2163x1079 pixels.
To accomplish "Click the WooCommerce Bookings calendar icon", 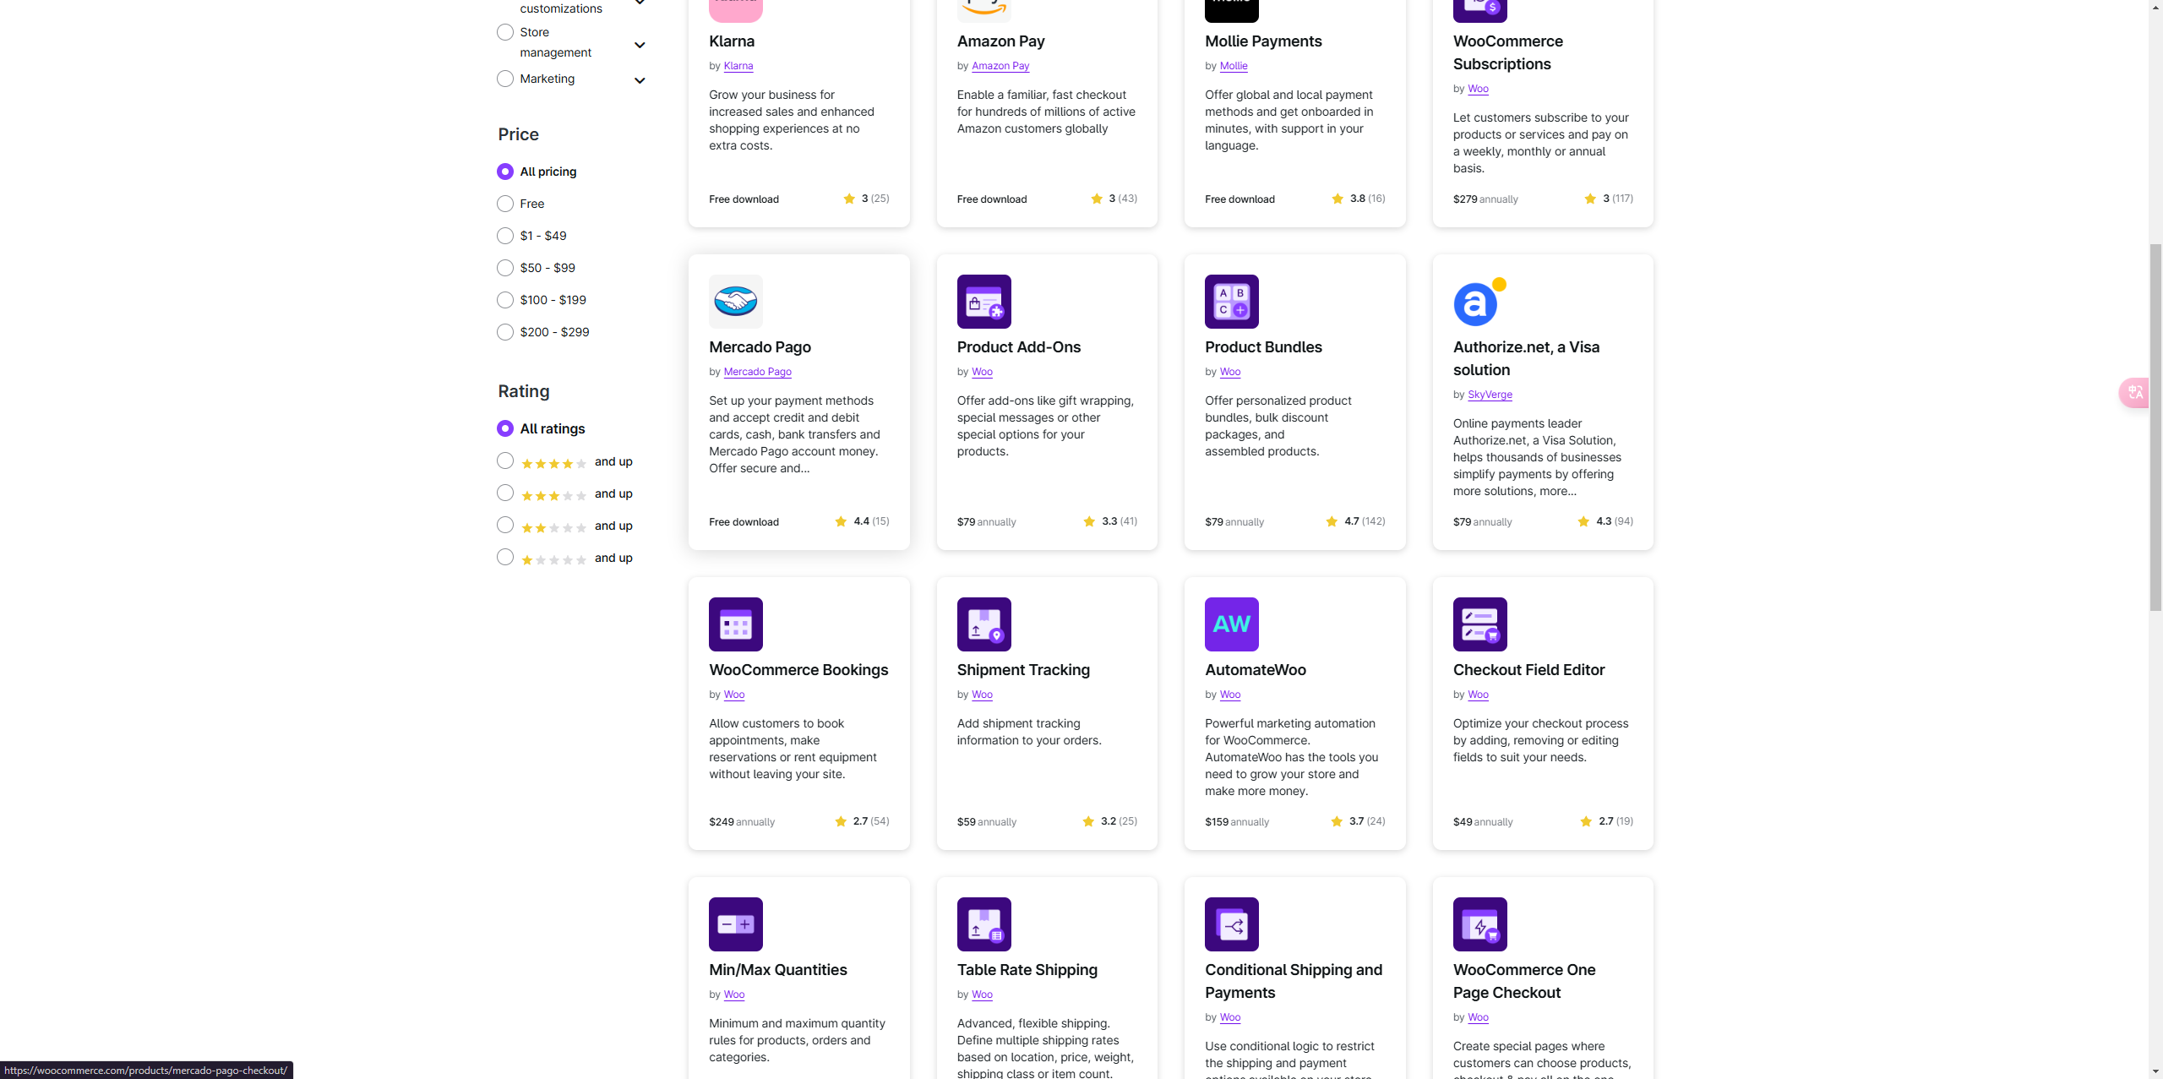I will (x=735, y=624).
